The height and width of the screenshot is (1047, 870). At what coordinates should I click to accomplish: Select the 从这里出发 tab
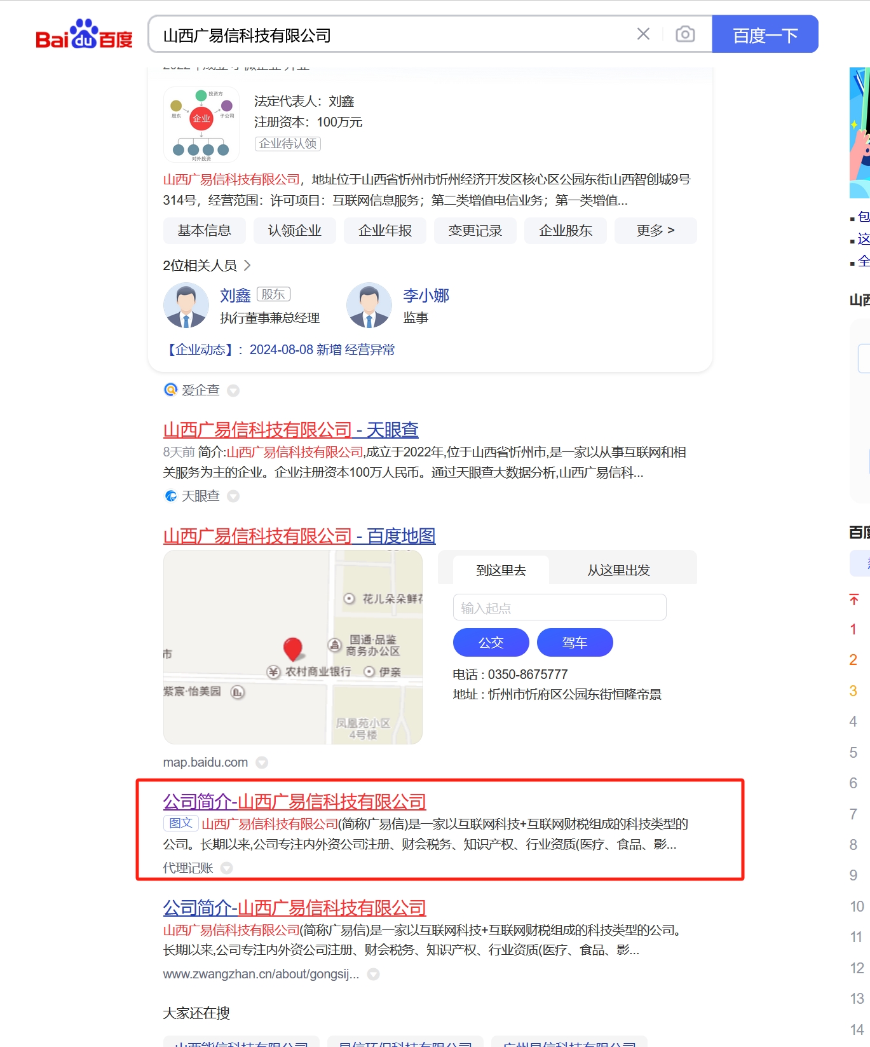point(618,570)
